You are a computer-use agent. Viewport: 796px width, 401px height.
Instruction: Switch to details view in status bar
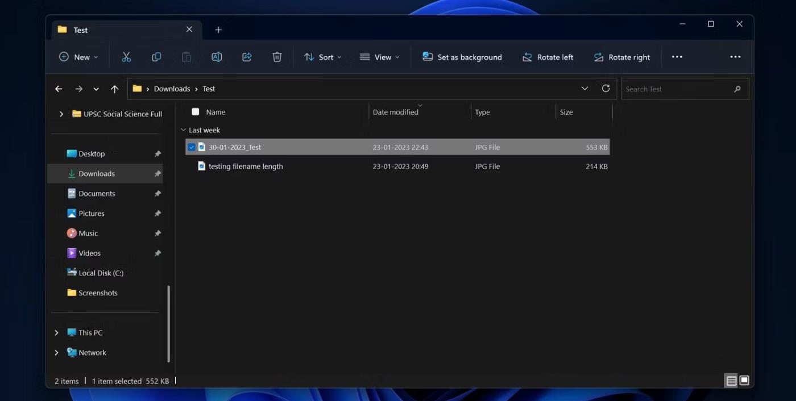pos(731,381)
